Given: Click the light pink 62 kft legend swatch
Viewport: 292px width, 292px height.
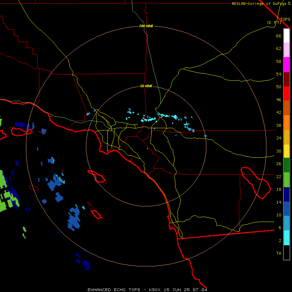Looking at the screenshot, I should pos(286,50).
